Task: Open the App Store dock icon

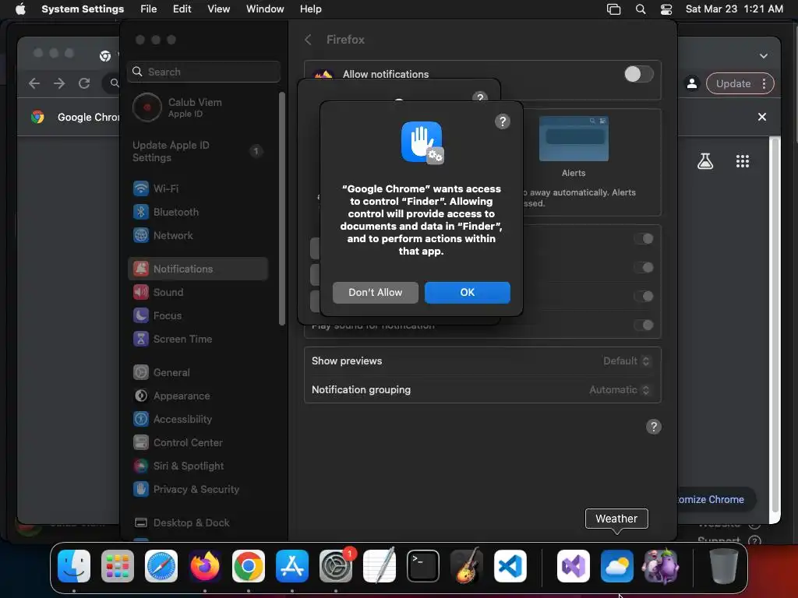Action: (x=292, y=566)
